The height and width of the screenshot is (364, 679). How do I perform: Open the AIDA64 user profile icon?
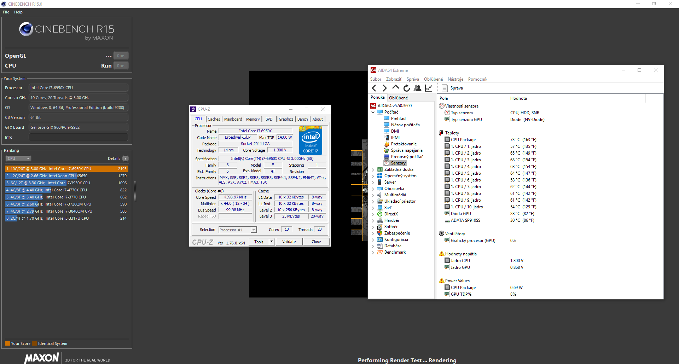point(418,88)
